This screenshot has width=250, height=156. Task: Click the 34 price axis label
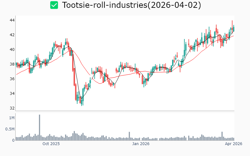pyautogui.click(x=12, y=94)
